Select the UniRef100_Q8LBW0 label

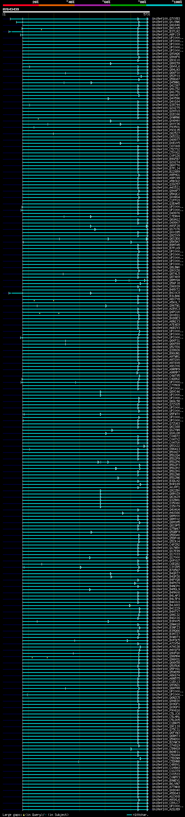[x=166, y=268]
